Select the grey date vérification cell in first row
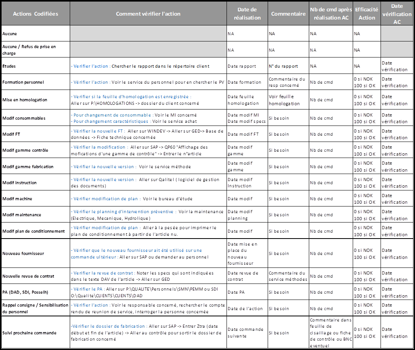The image size is (415, 350). click(397, 34)
